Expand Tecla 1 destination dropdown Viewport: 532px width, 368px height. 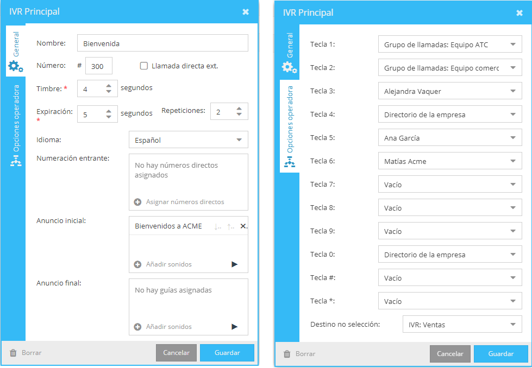[x=449, y=45]
